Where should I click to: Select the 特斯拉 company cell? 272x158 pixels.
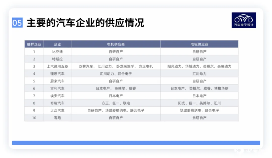tap(57, 59)
